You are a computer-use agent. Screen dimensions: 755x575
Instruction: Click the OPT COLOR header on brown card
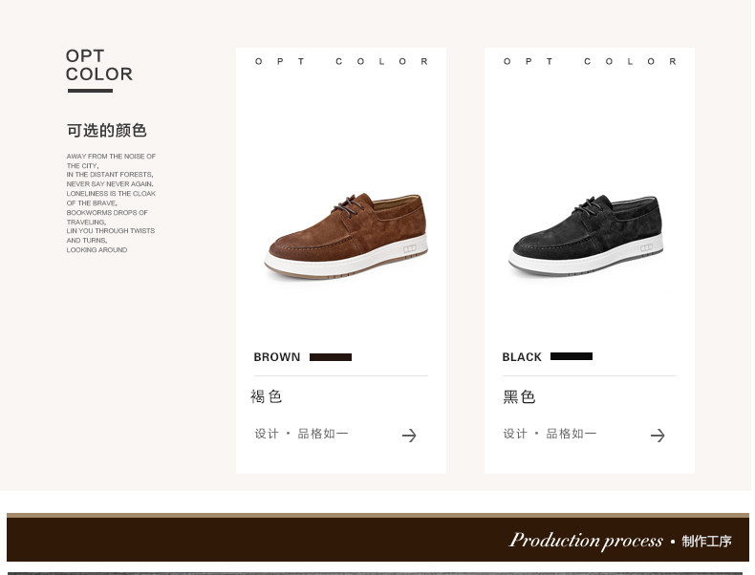(341, 61)
